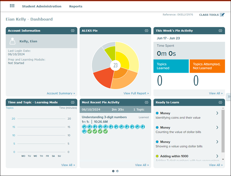Click the Topics Learned blue tile

[171, 66]
